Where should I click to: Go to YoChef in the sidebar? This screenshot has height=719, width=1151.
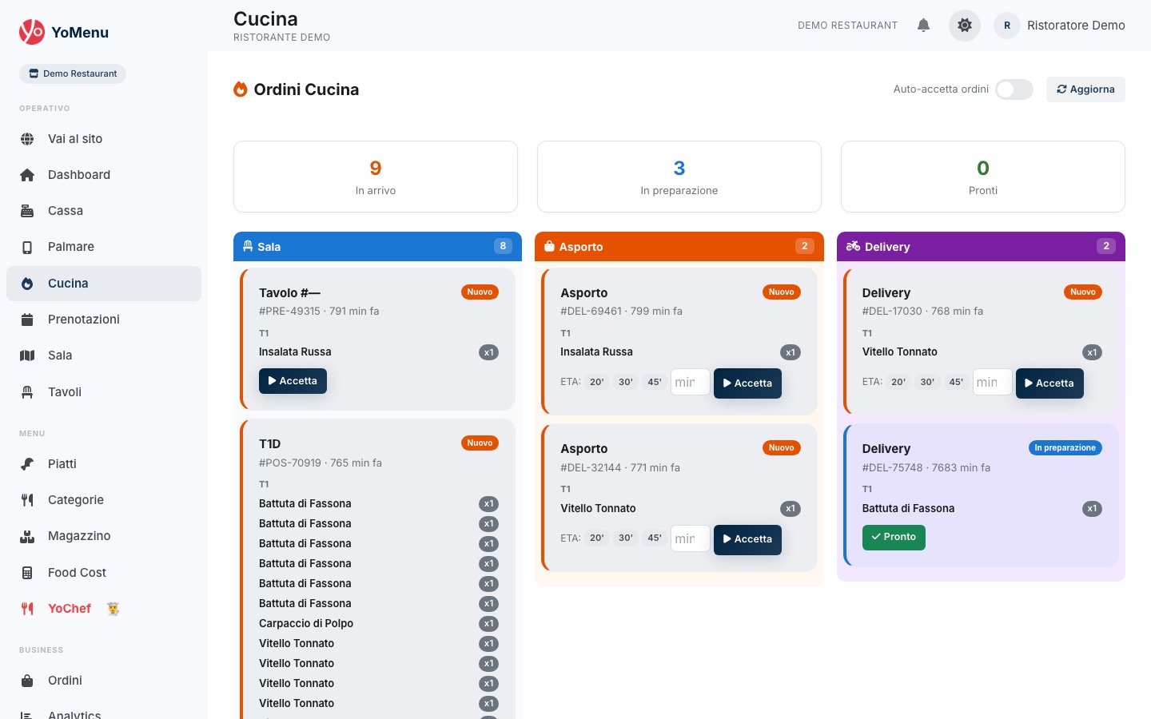point(70,609)
